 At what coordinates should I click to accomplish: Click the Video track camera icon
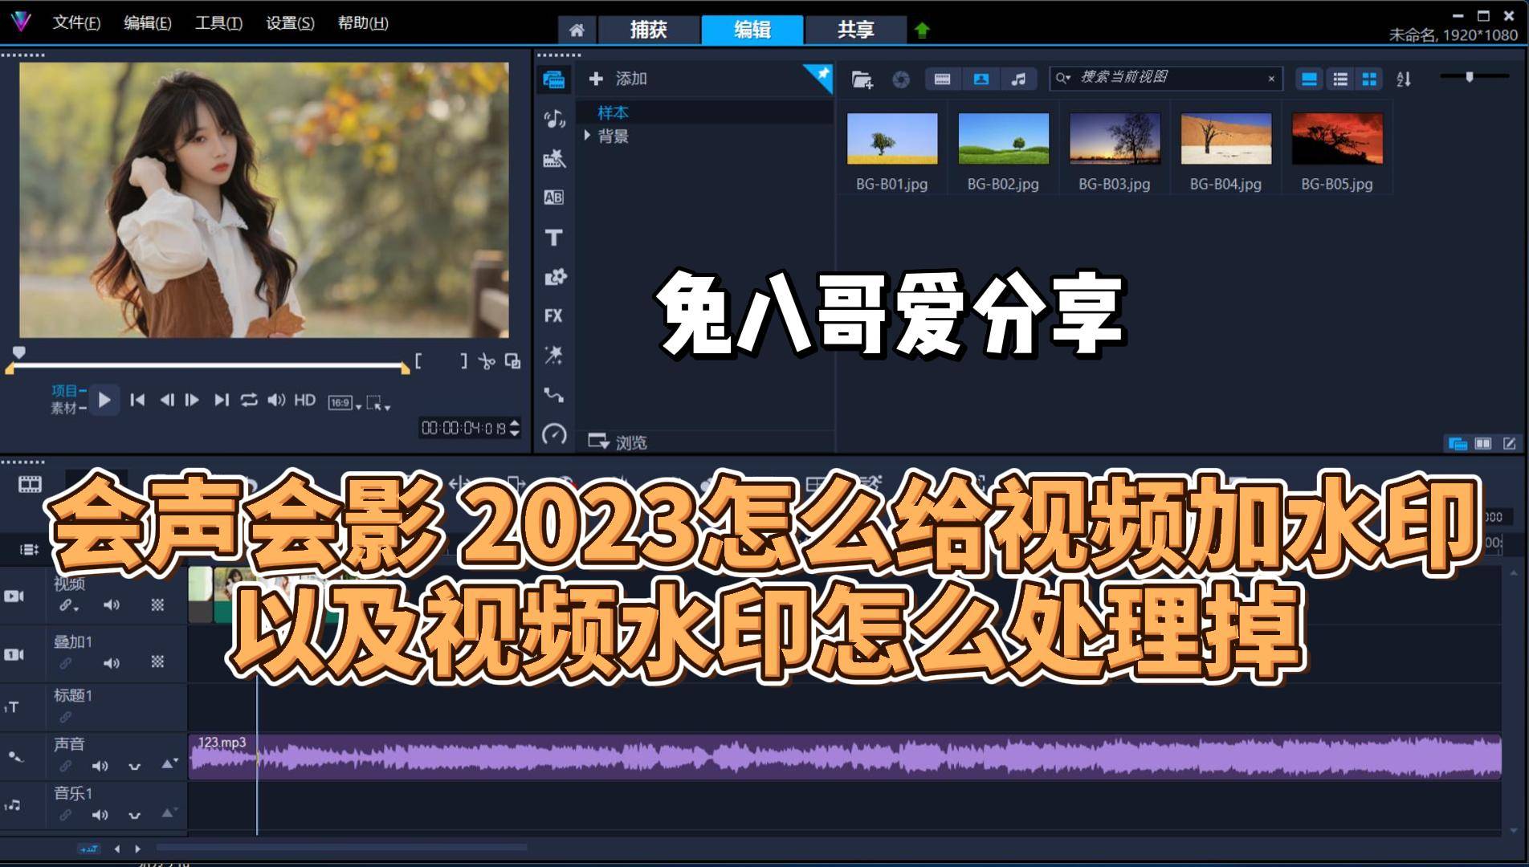pos(14,596)
